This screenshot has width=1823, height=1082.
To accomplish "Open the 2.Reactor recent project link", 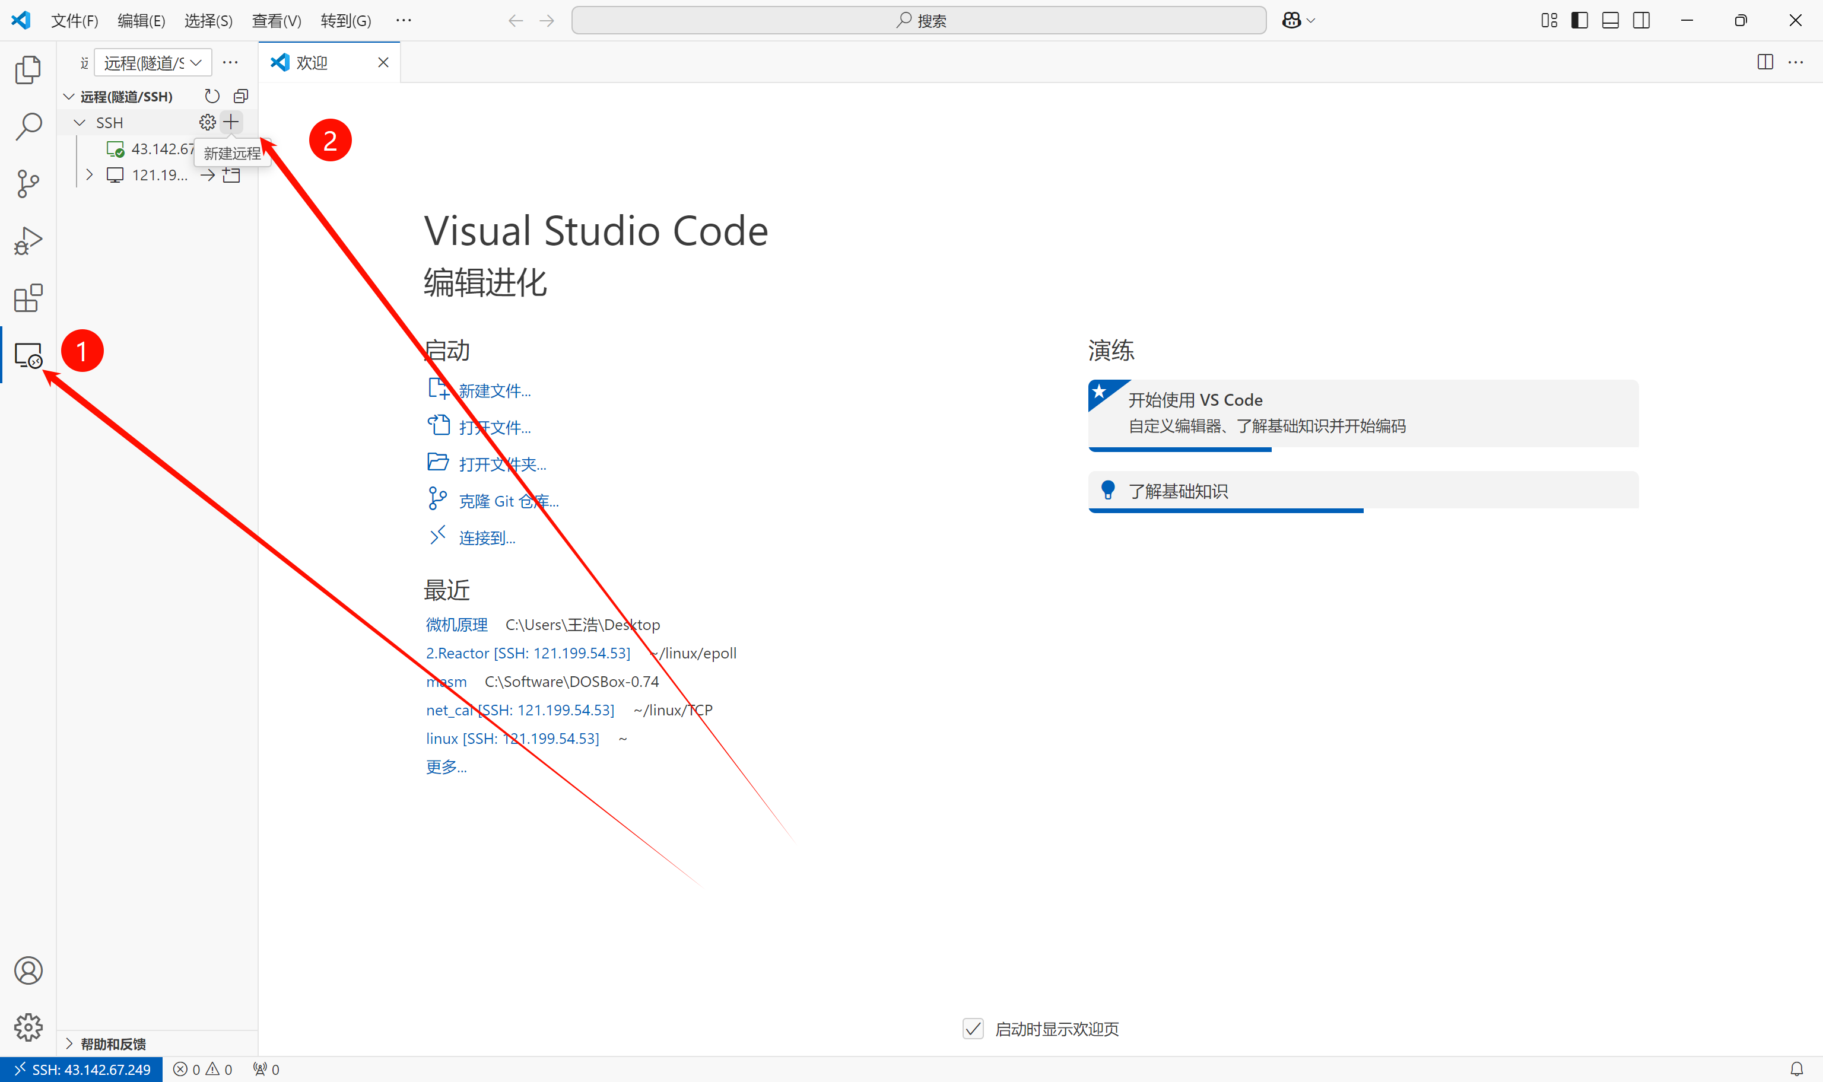I will [x=527, y=653].
